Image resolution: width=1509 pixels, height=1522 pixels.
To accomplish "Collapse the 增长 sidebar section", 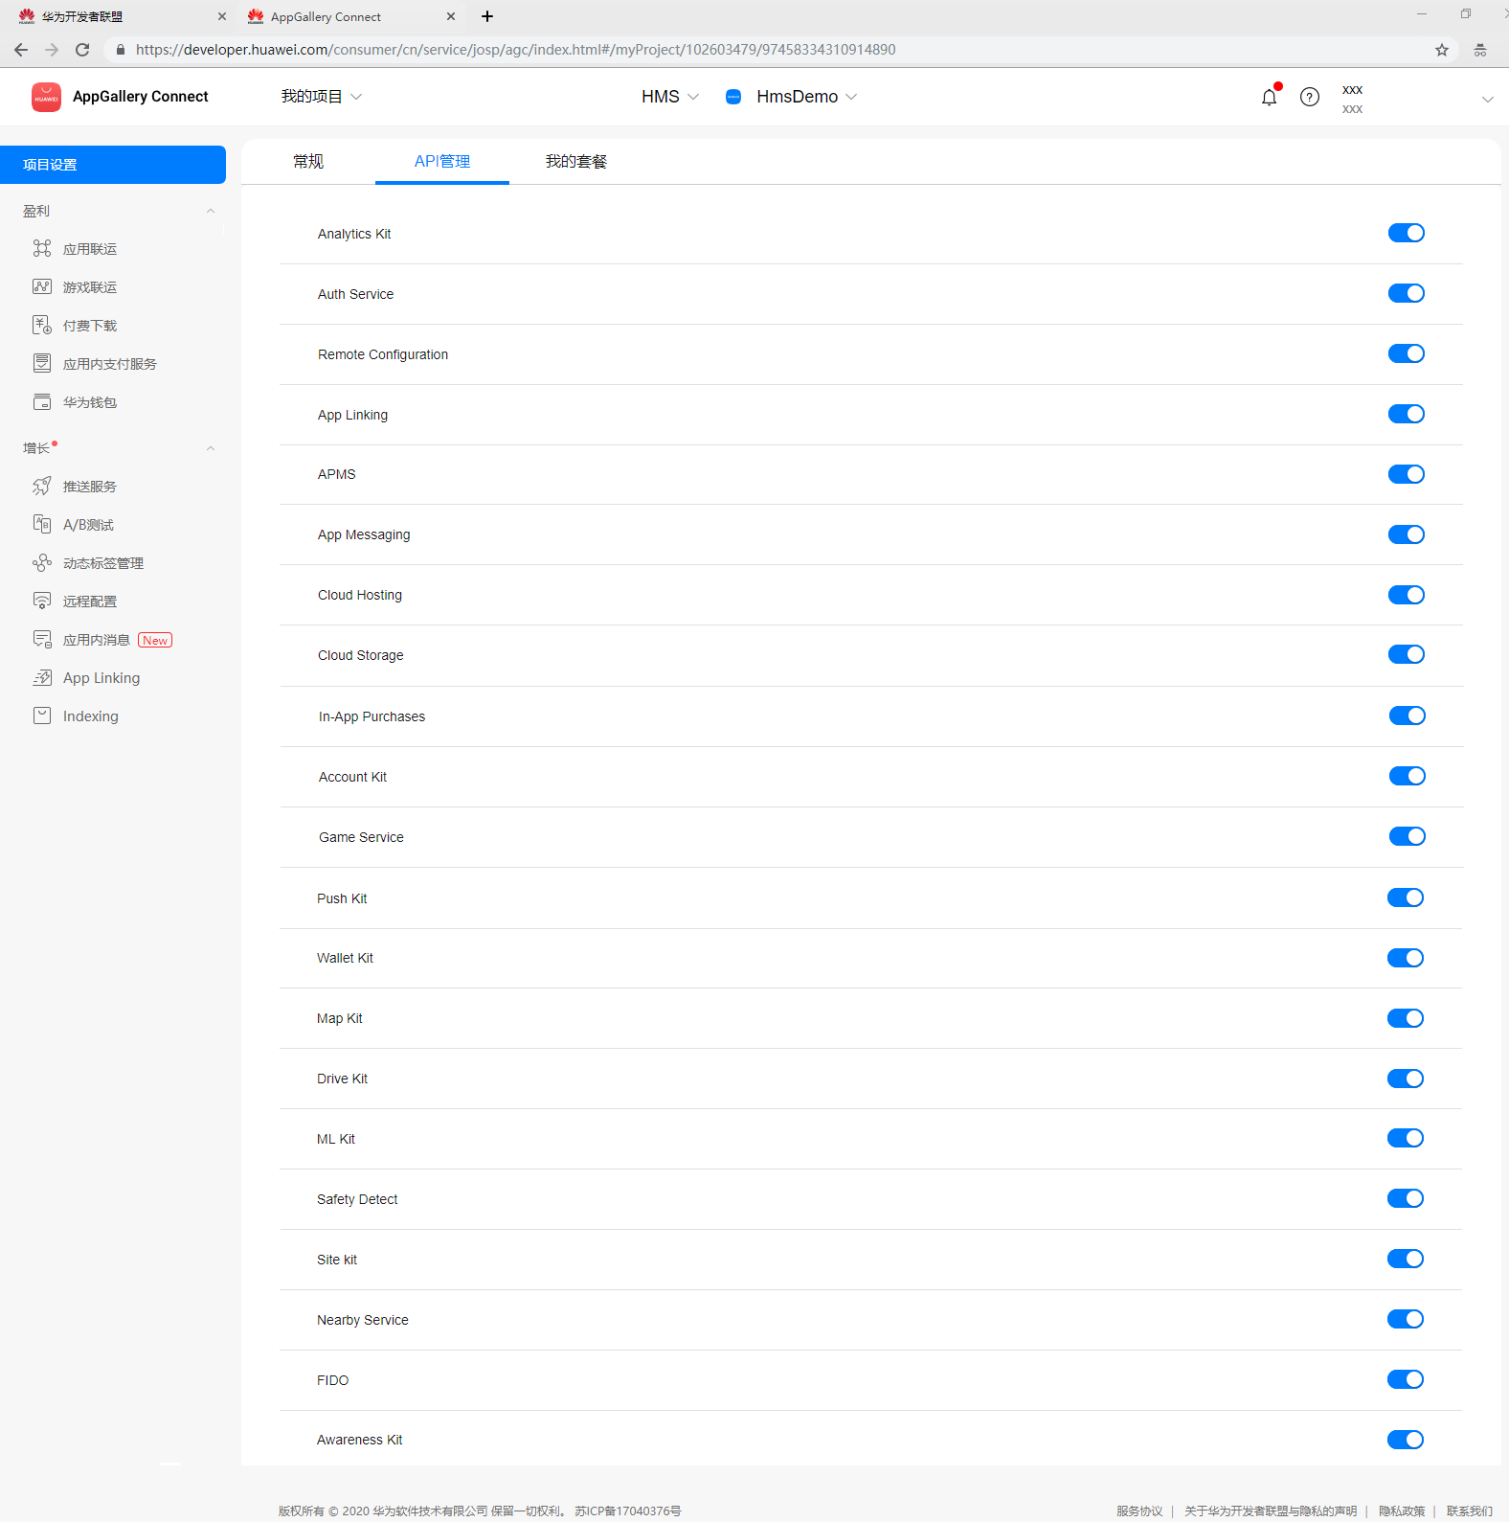I will click(211, 448).
